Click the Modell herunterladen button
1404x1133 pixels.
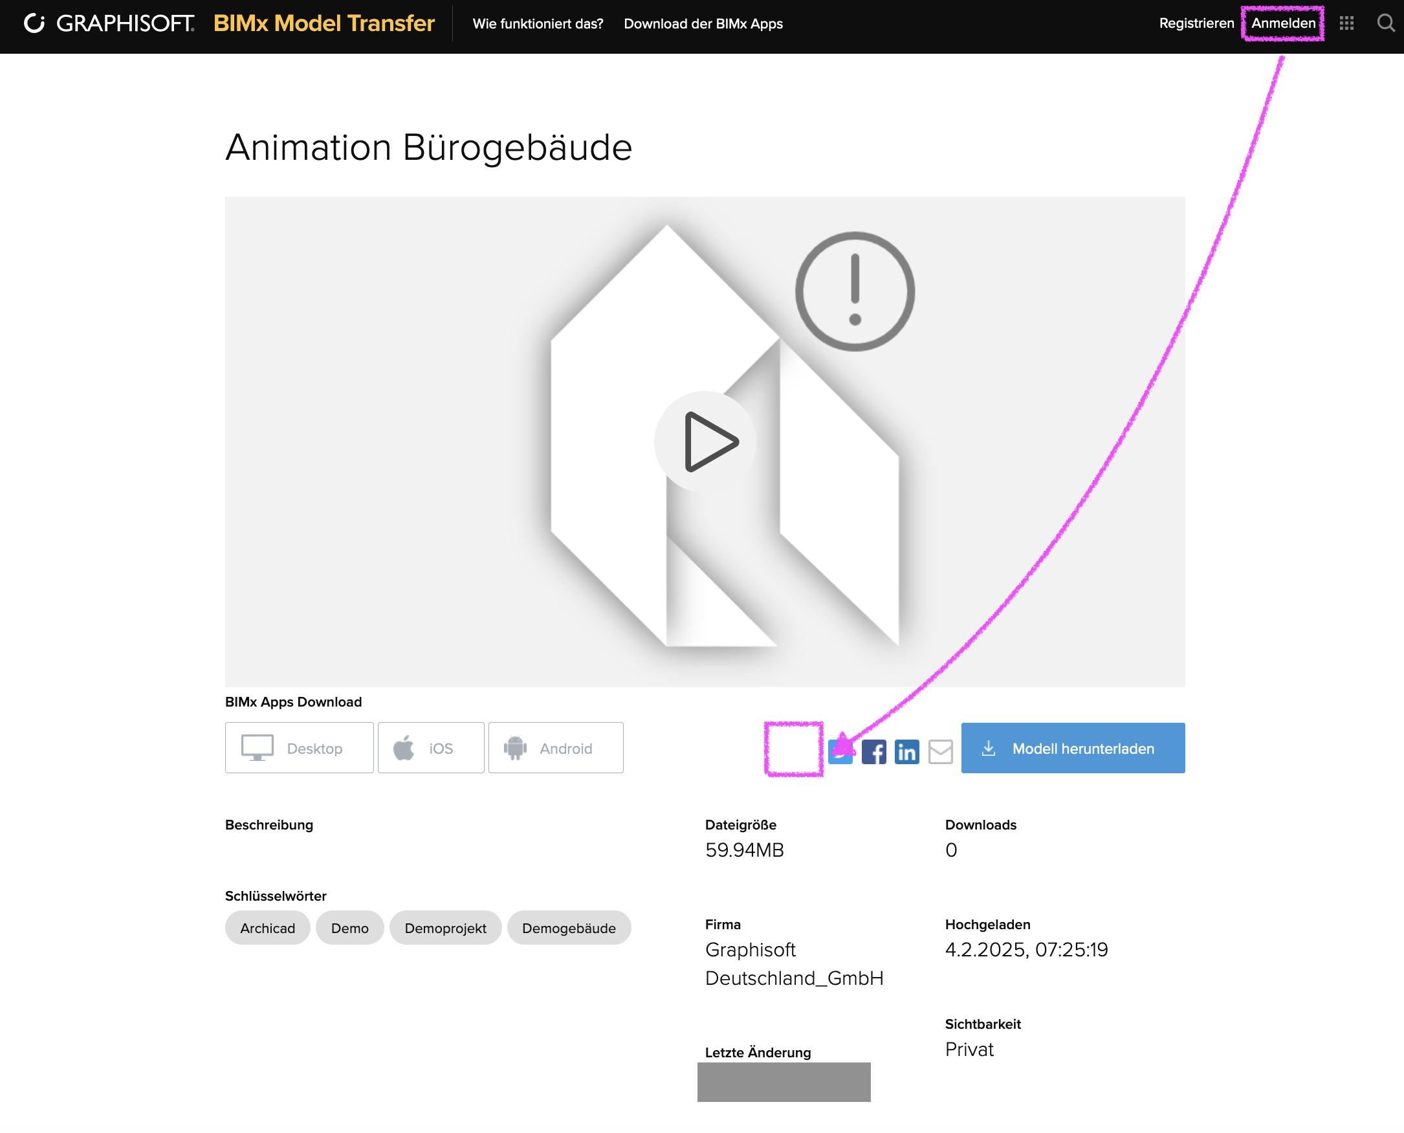1073,748
